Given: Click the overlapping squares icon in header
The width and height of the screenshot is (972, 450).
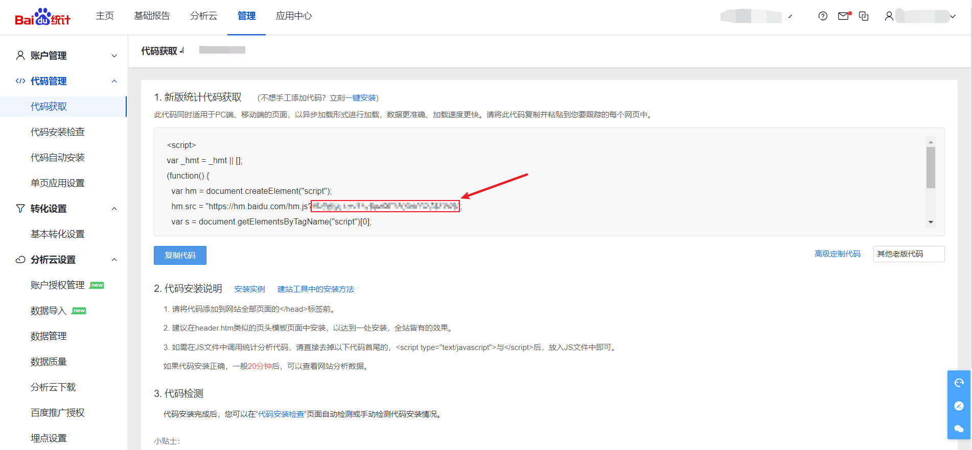Looking at the screenshot, I should click(x=864, y=16).
